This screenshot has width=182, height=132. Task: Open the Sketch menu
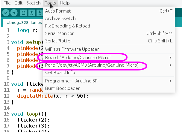point(34,3)
